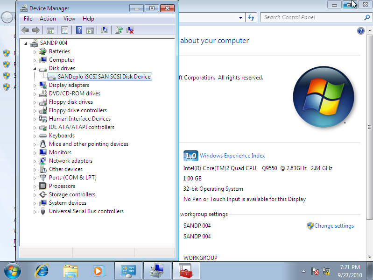Expand the Monitors node arrow
Viewport: 373px width, 280px height.
35,153
